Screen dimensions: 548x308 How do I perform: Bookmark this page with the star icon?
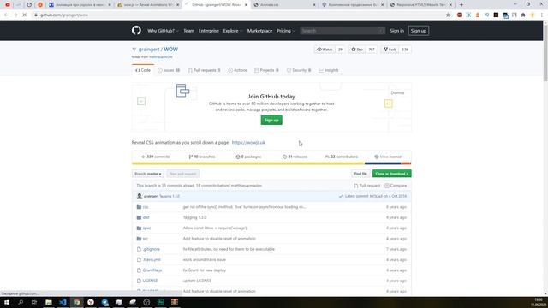point(448,15)
